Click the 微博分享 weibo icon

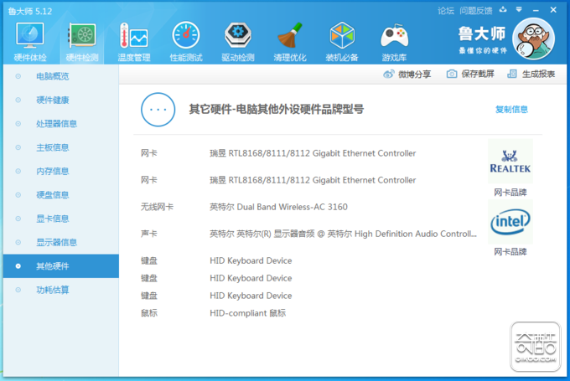(389, 74)
